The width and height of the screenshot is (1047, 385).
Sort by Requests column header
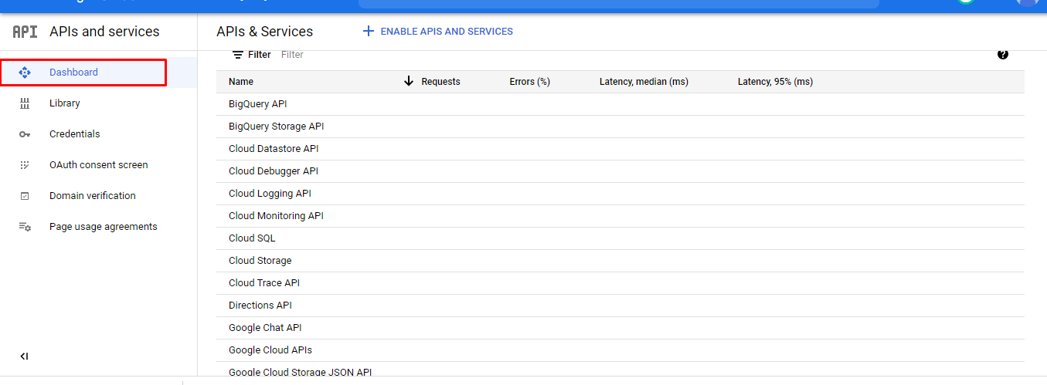[440, 82]
